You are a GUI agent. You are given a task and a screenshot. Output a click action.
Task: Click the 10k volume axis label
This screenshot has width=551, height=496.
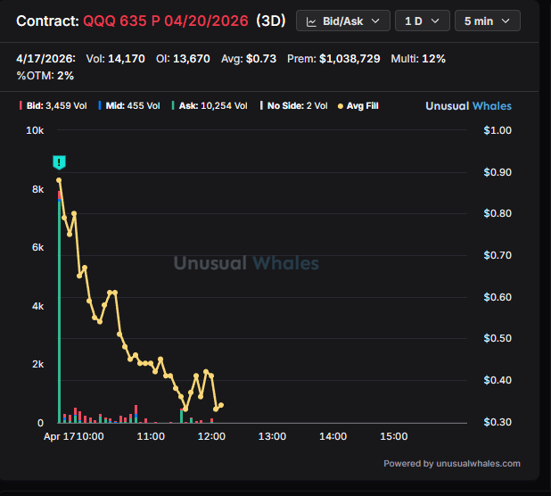pos(35,130)
